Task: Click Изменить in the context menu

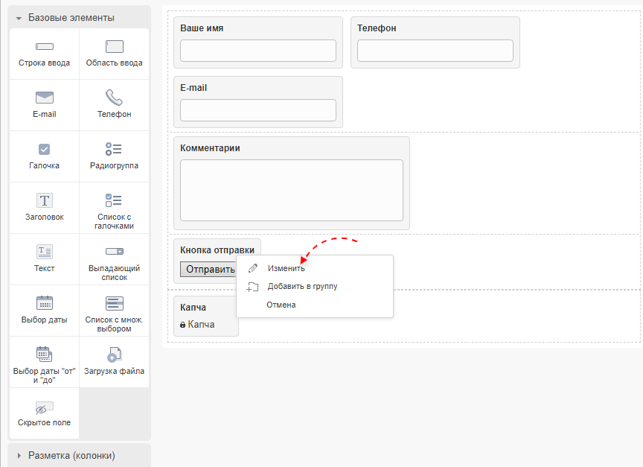Action: (x=286, y=268)
